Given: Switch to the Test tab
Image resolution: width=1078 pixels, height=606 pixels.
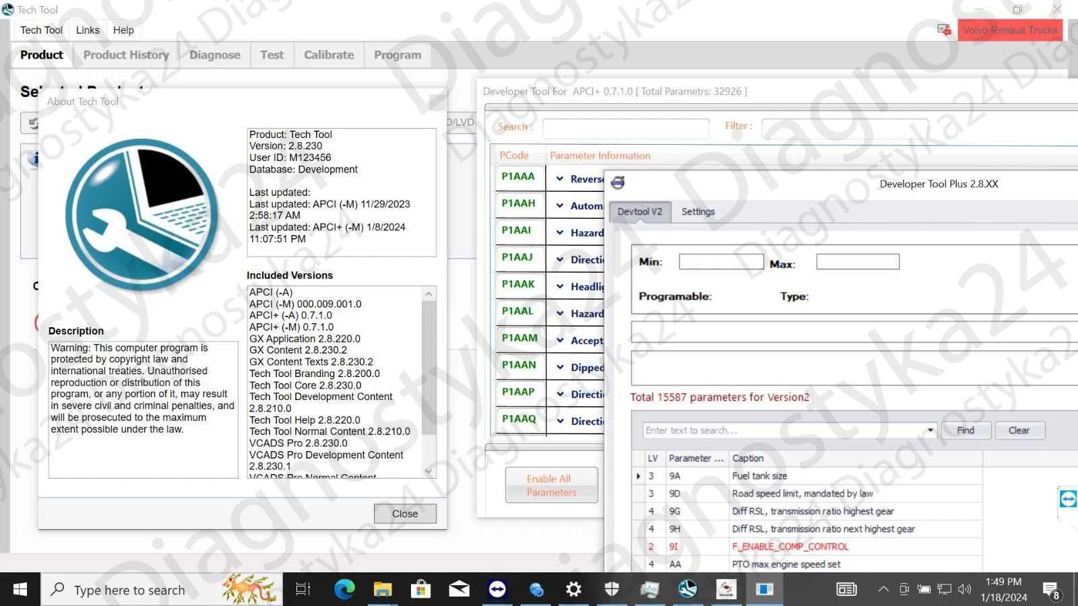Looking at the screenshot, I should point(272,55).
